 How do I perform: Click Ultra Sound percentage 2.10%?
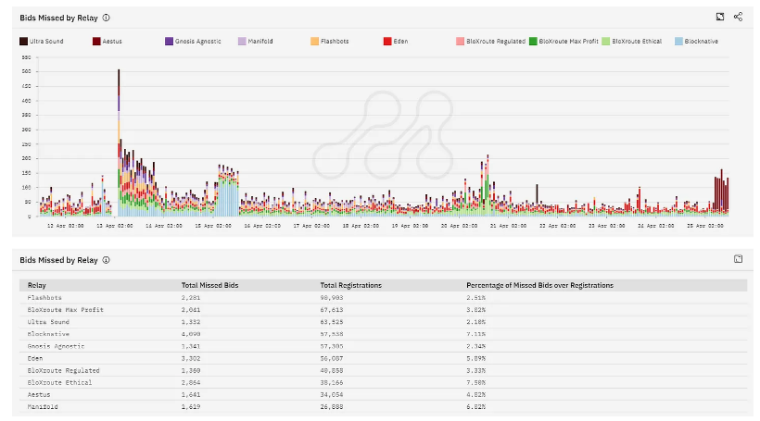coord(476,322)
